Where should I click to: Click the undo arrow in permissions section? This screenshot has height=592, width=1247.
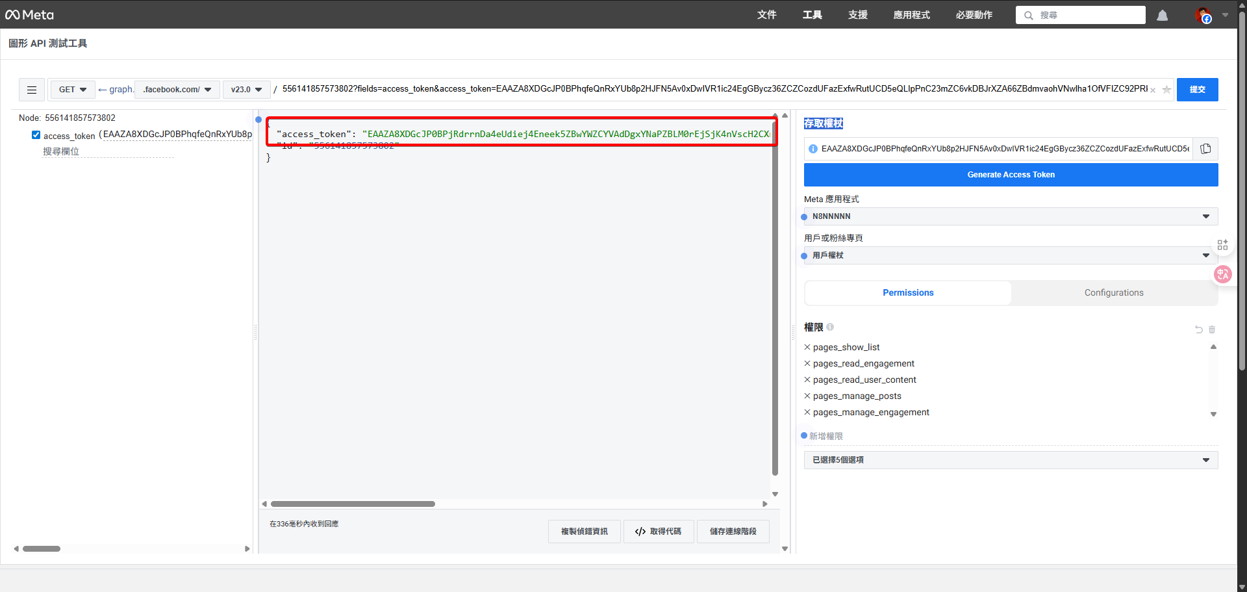(1199, 329)
